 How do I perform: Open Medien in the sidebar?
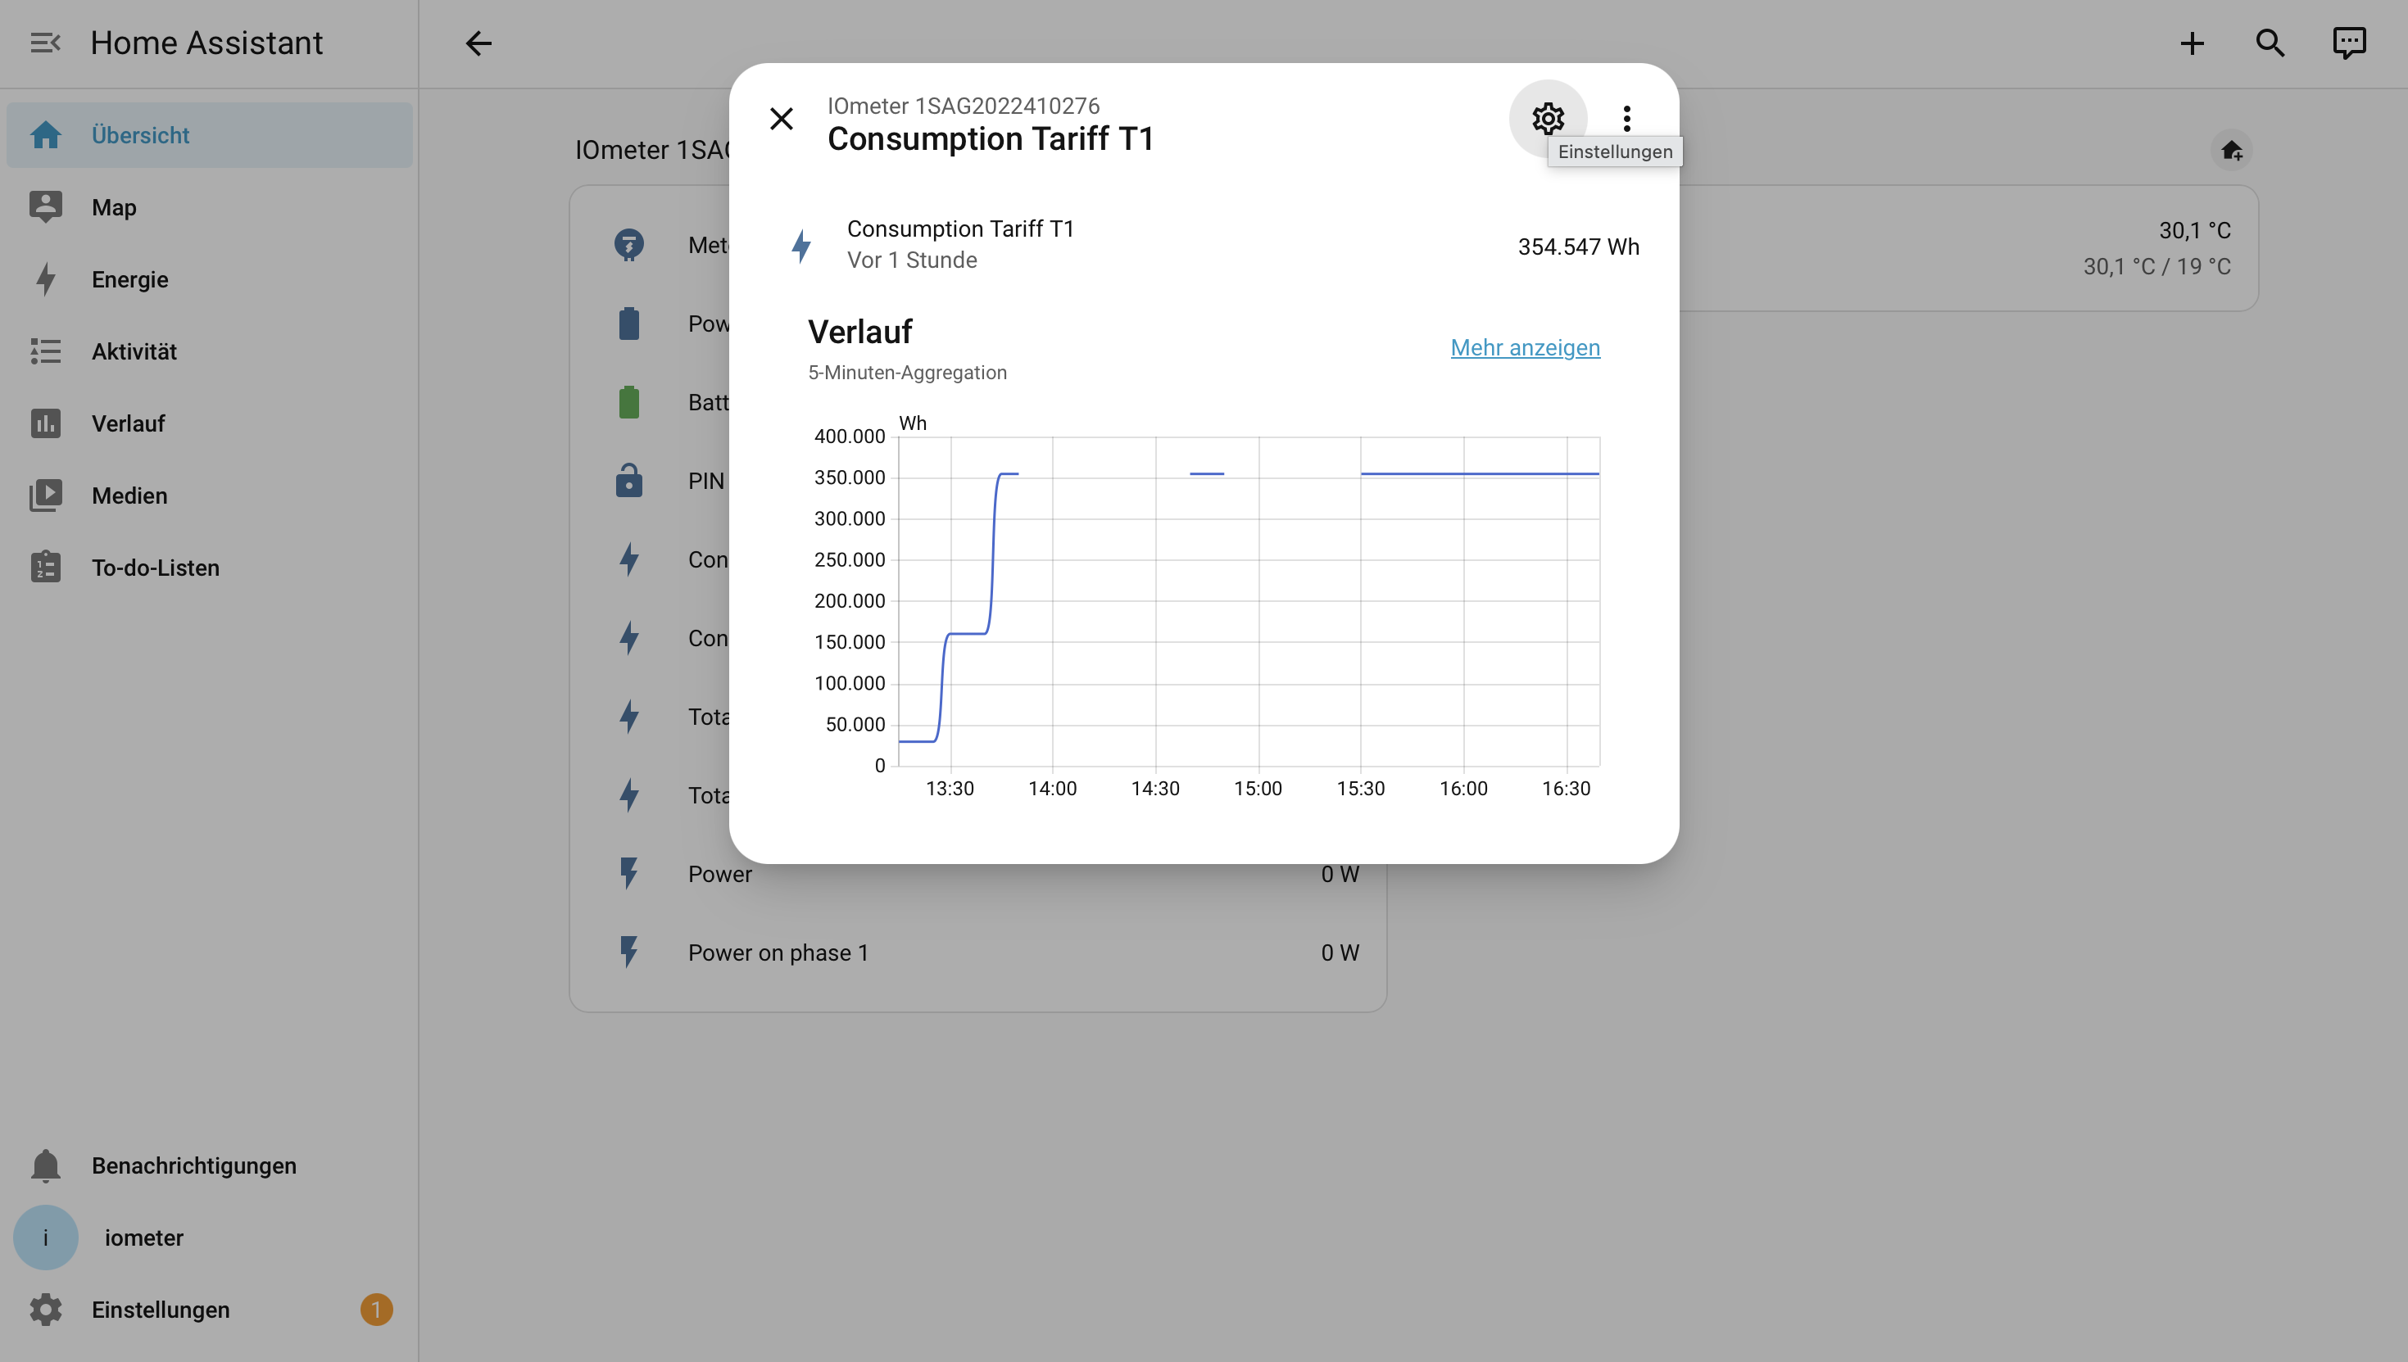(x=210, y=495)
